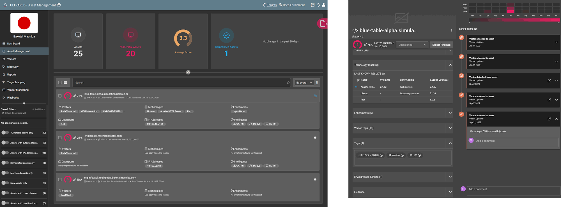Click the Assets monitor icon card
Screen dimensions: 561x207
78,35
